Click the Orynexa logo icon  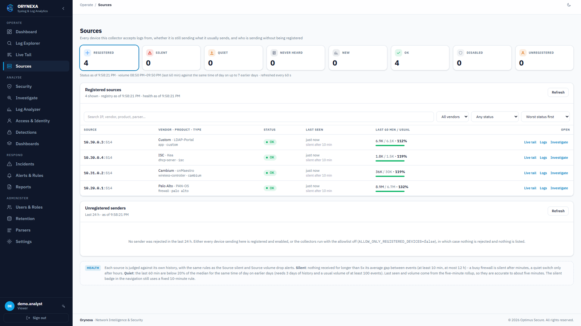tap(10, 8)
